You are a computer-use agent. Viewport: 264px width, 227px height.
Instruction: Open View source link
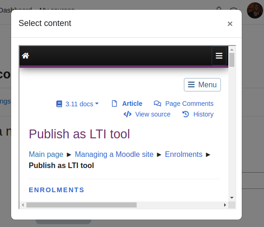[153, 114]
